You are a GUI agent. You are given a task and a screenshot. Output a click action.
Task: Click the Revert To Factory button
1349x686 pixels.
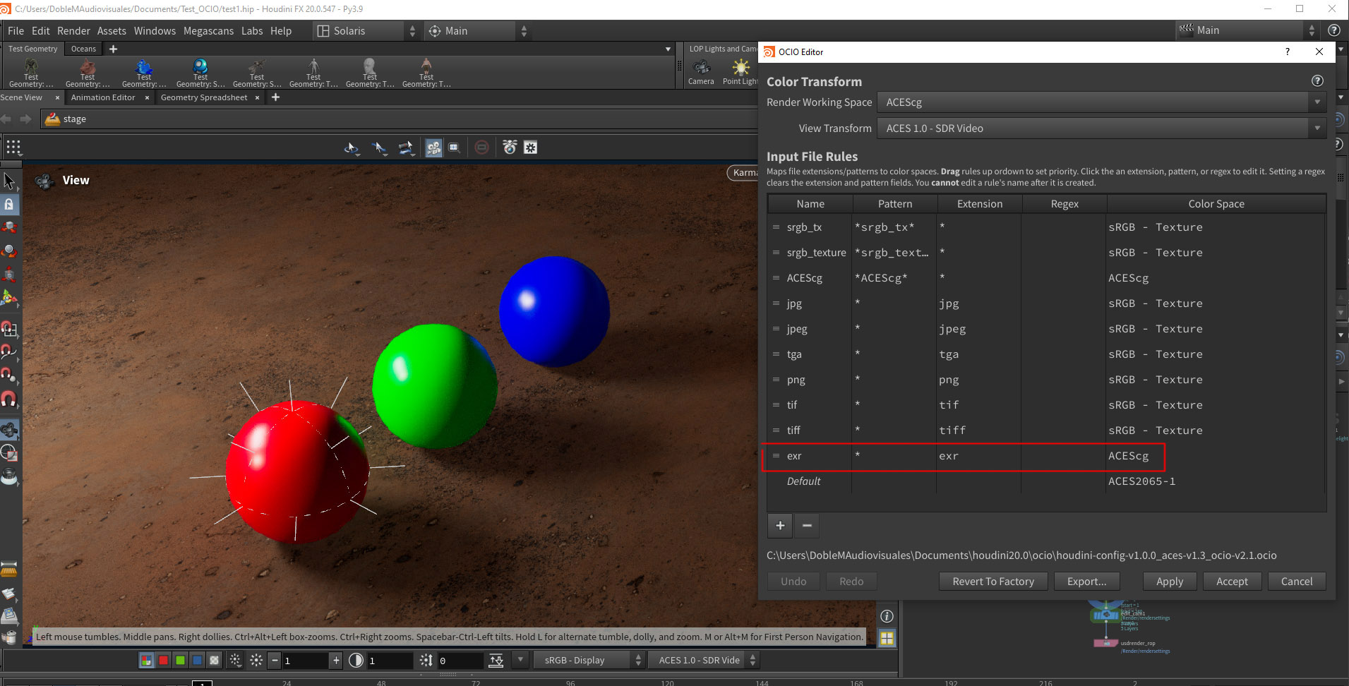[x=993, y=582]
